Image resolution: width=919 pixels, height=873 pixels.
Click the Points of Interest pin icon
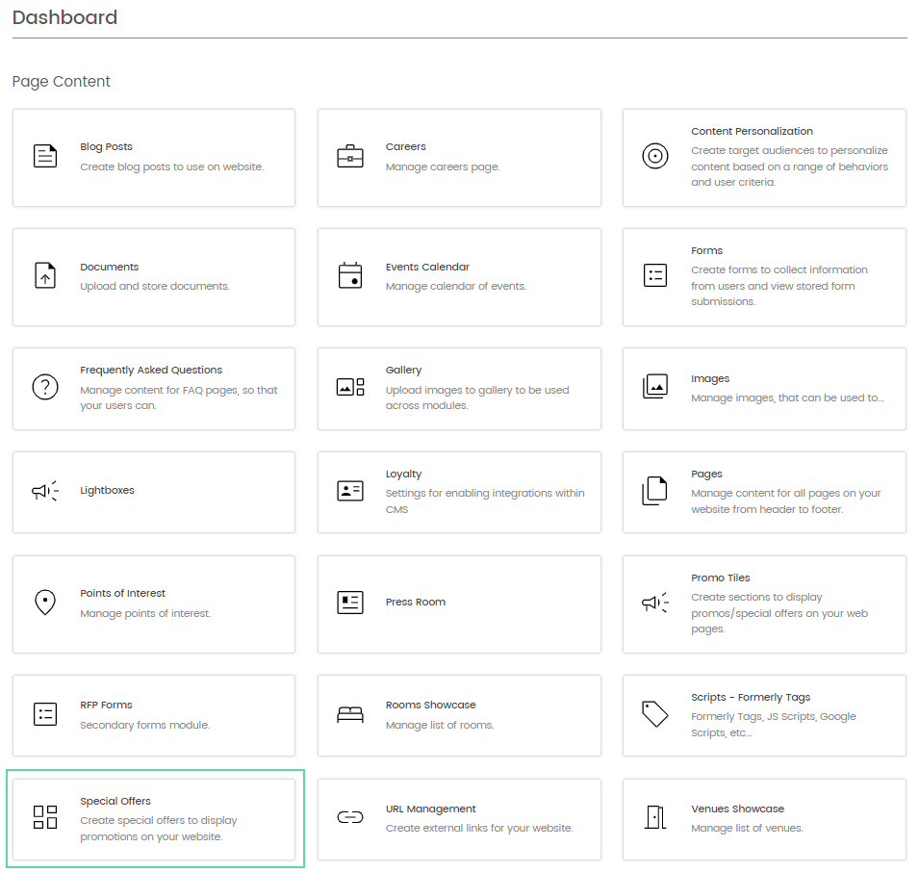pos(45,603)
